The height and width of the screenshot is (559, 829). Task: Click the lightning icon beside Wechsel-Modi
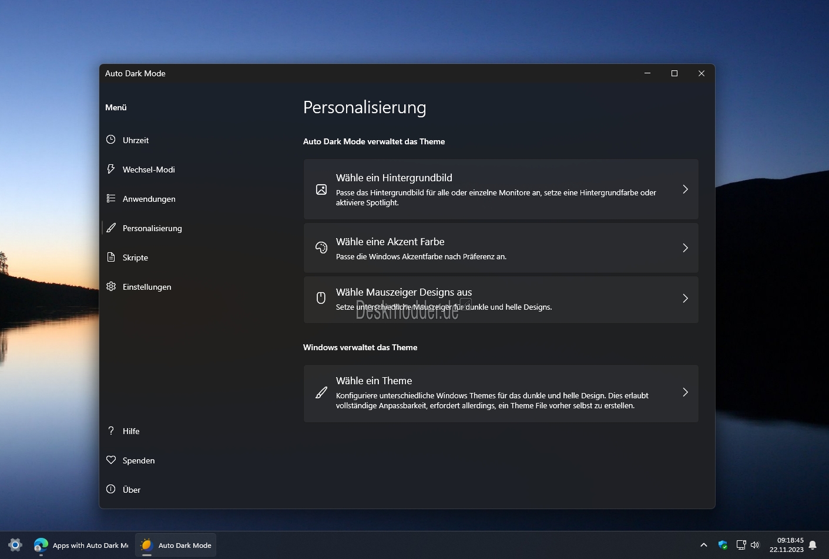coord(110,169)
